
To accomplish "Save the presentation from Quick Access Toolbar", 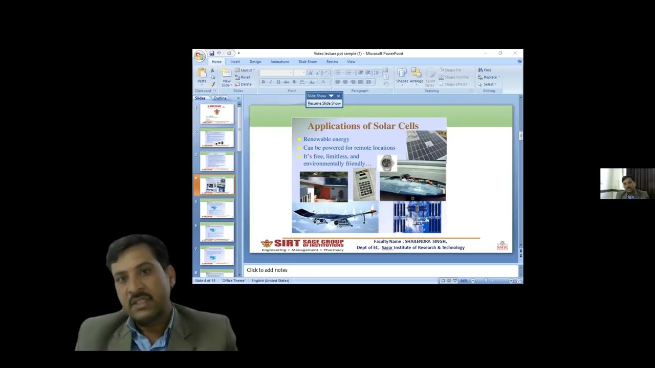I will (211, 53).
